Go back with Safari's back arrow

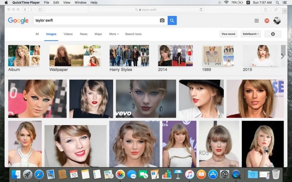coord(25,10)
